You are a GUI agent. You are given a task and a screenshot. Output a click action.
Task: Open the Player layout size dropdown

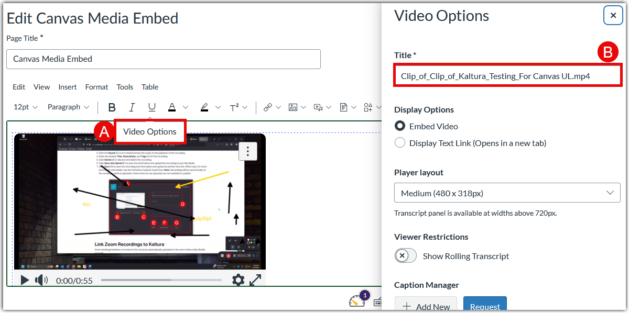[x=507, y=193]
